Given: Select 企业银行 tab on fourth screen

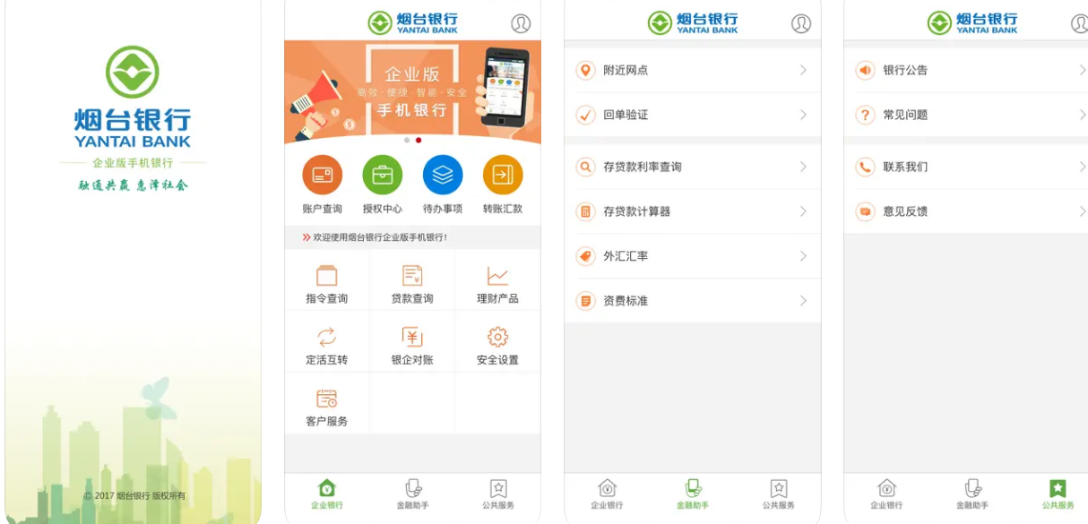Looking at the screenshot, I should pos(886,494).
